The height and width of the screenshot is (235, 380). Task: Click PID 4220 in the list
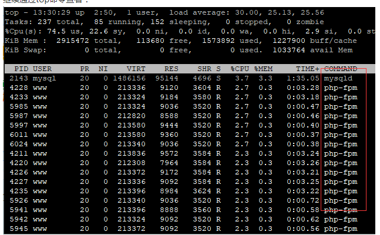coord(19,163)
